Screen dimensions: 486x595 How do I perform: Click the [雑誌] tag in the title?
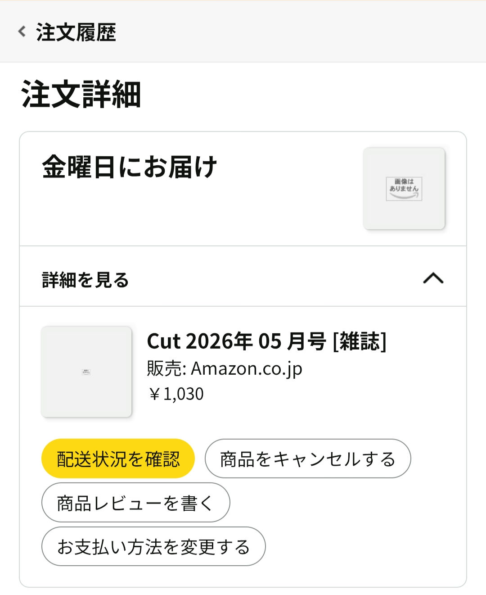click(359, 341)
